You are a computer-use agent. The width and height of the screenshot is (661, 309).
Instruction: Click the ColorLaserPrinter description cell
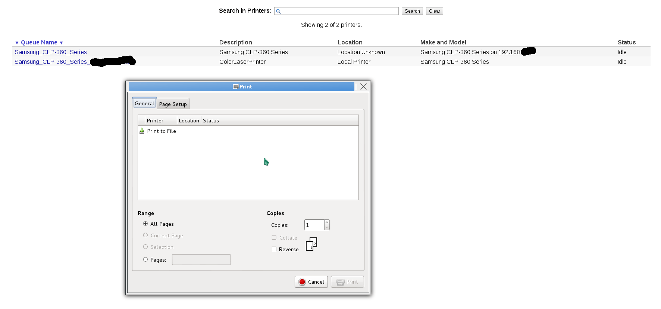pos(242,62)
